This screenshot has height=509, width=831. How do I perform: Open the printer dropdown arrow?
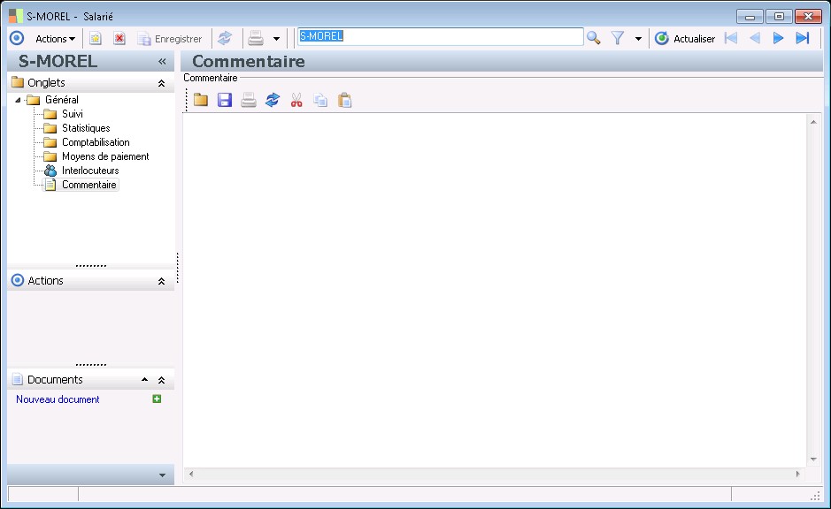pos(276,39)
